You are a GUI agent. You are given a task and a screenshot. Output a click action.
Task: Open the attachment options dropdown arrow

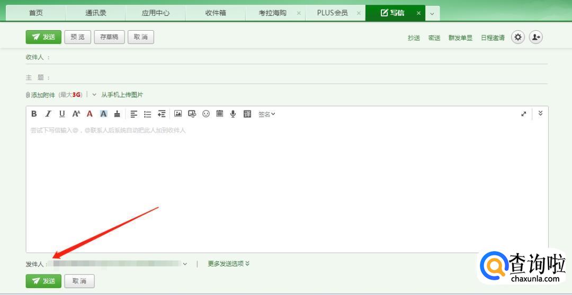(x=94, y=95)
